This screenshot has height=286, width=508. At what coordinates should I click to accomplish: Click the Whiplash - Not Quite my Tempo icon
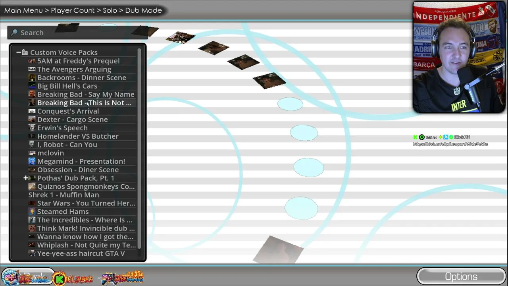tap(32, 245)
